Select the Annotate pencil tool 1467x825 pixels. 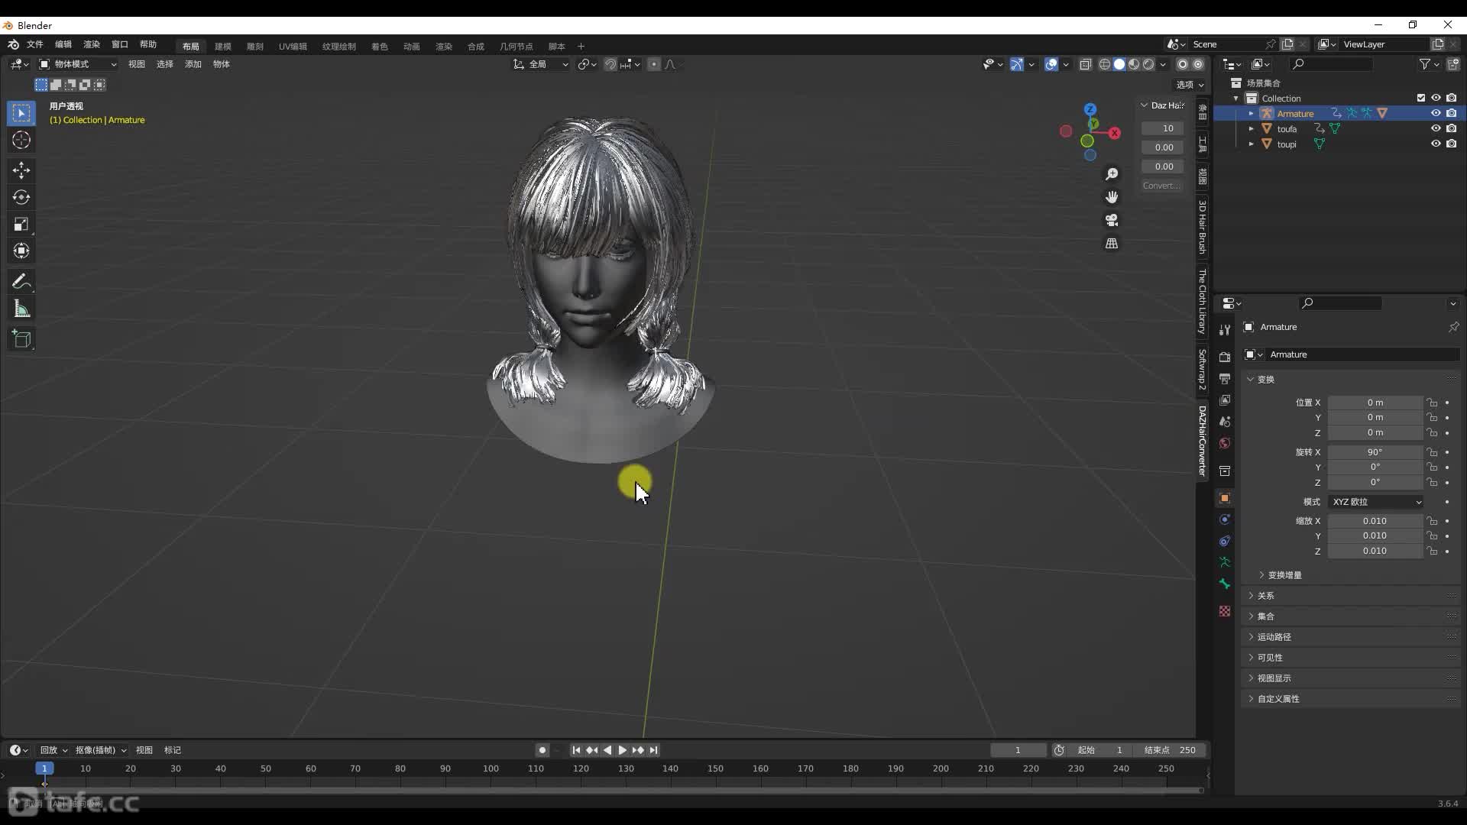[x=21, y=282]
